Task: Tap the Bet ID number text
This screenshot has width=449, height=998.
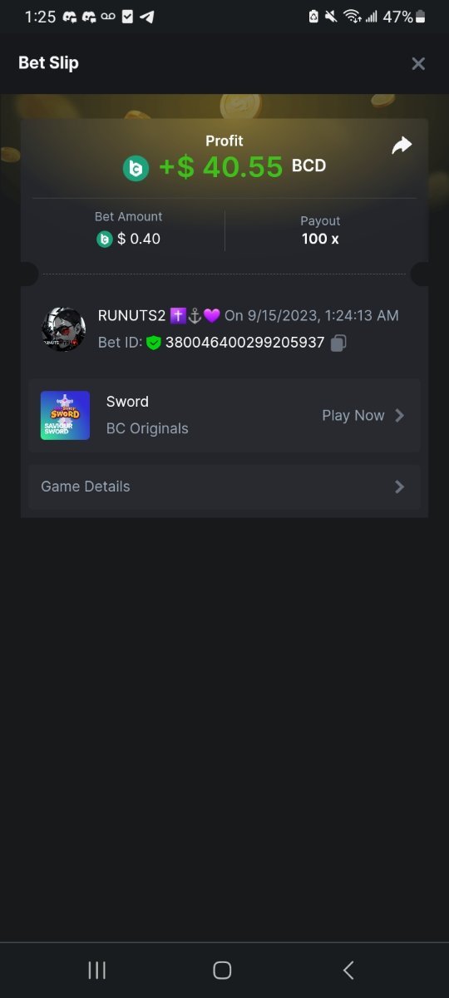Action: 244,343
